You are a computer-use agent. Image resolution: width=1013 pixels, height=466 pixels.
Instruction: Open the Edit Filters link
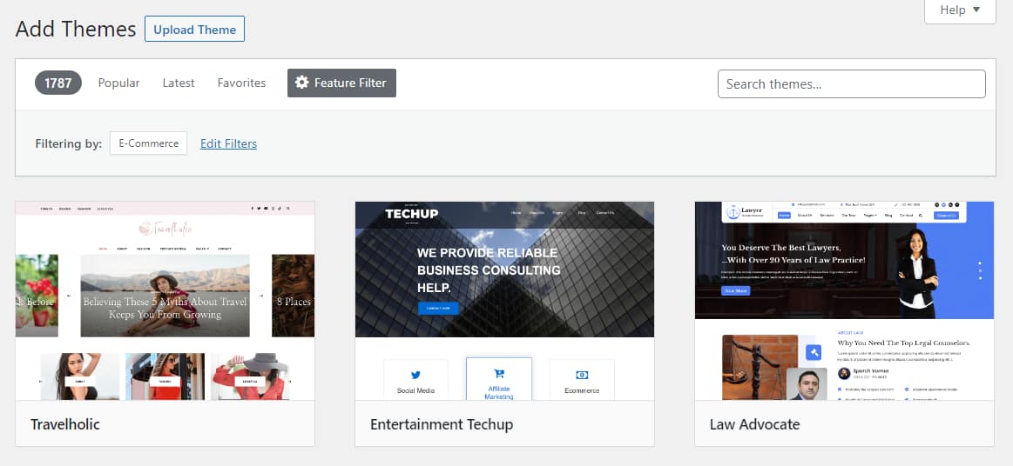229,143
